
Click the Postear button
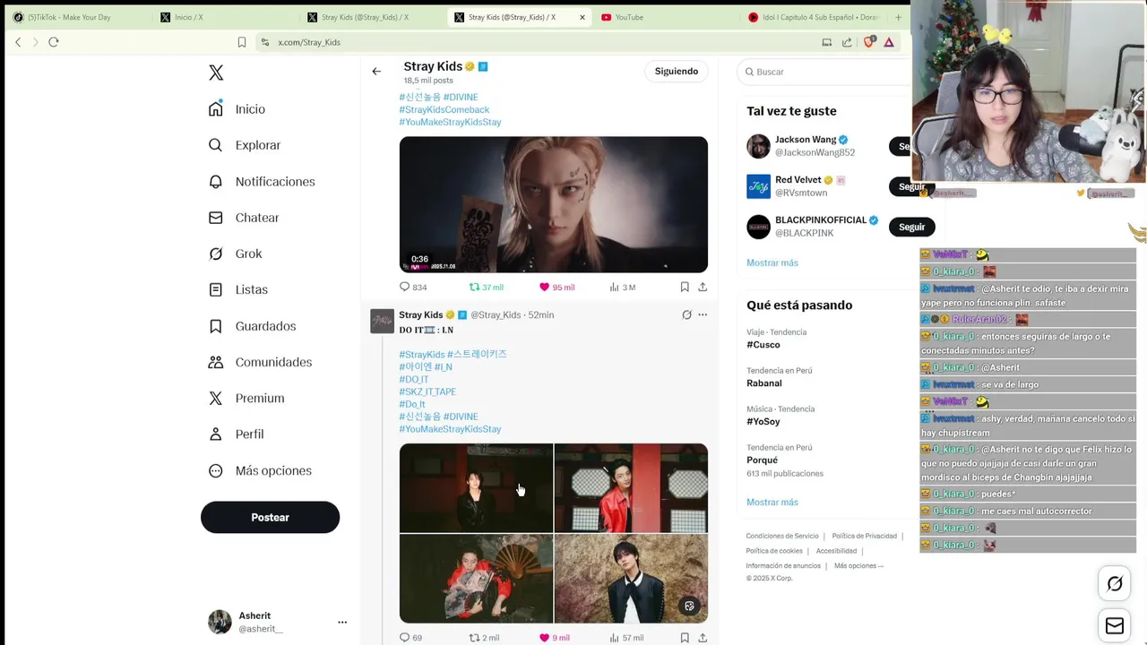(x=270, y=517)
